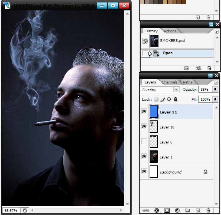Click the link layers icon
This screenshot has height=215, width=221.
coord(146,210)
